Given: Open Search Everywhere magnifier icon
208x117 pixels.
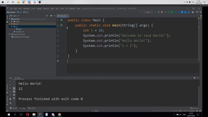Looking at the screenshot, I should 201,12.
